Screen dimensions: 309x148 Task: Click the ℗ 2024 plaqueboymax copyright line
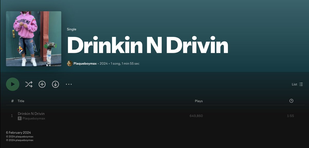pos(20,140)
